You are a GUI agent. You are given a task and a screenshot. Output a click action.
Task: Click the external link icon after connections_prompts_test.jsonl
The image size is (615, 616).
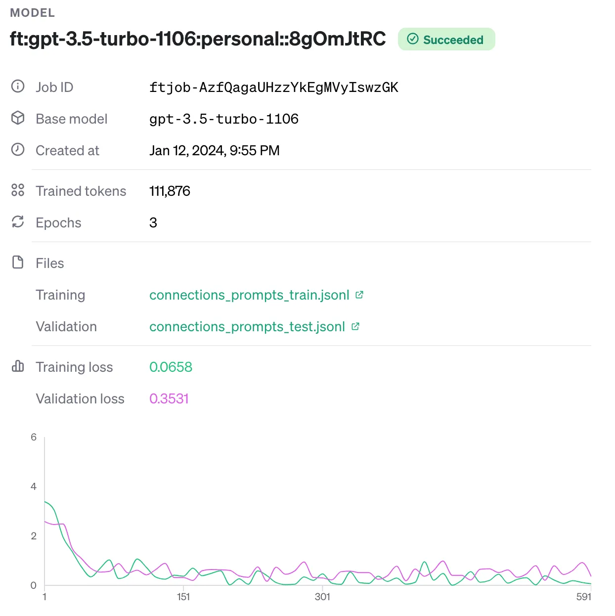(355, 326)
